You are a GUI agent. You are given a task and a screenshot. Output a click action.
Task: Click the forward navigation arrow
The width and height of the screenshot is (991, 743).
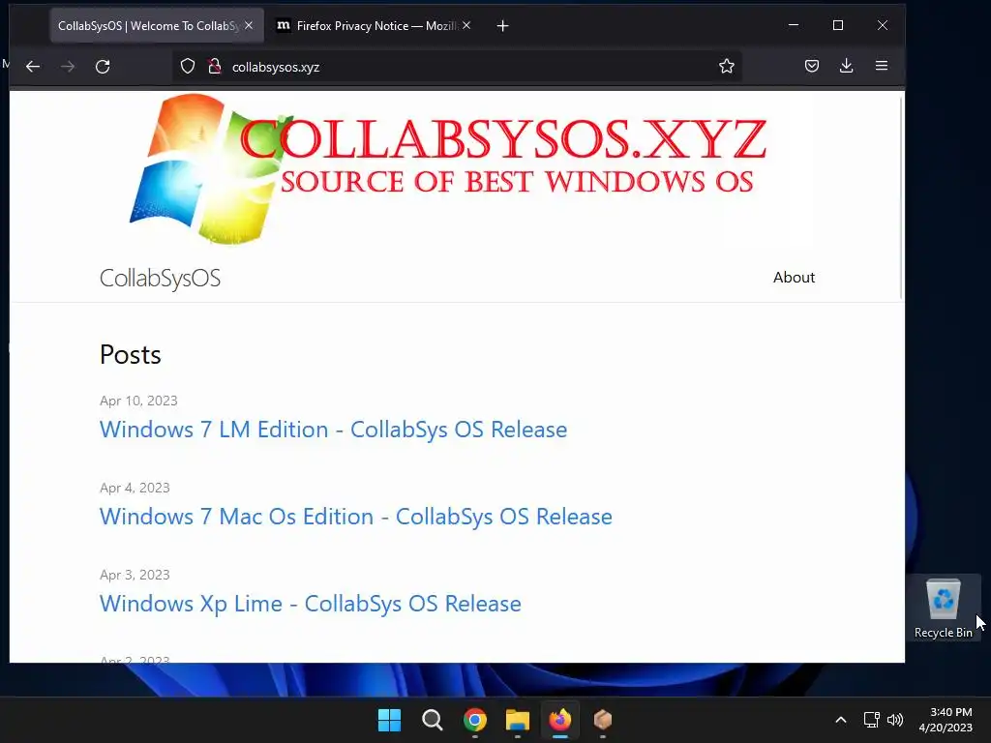(68, 67)
